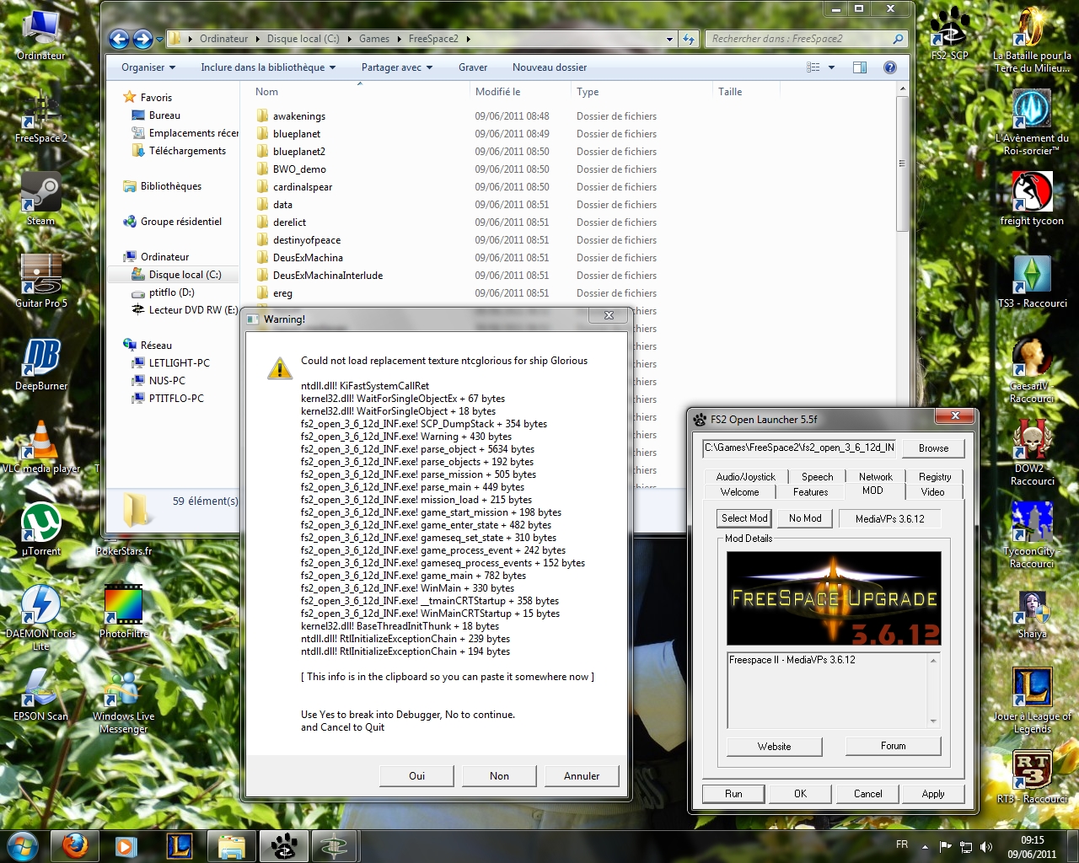This screenshot has height=863, width=1079.
Task: Click the Explorer help icon in the toolbar
Action: pyautogui.click(x=889, y=67)
